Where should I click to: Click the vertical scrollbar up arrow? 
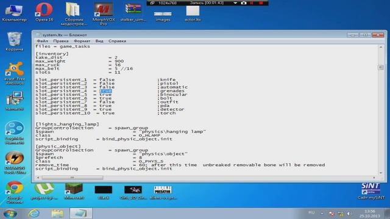coord(381,47)
